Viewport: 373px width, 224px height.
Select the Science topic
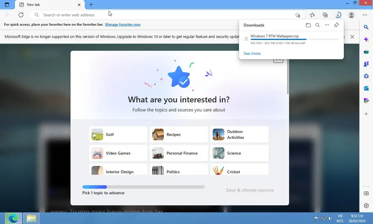(240, 153)
